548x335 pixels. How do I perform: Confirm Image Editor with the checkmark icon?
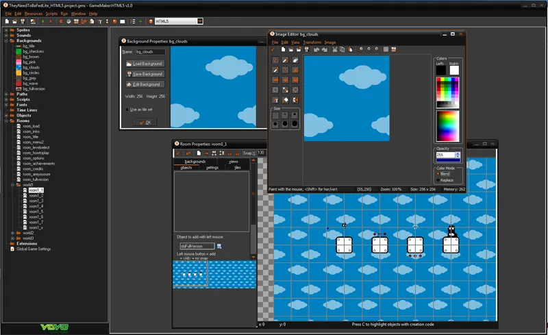[273, 49]
